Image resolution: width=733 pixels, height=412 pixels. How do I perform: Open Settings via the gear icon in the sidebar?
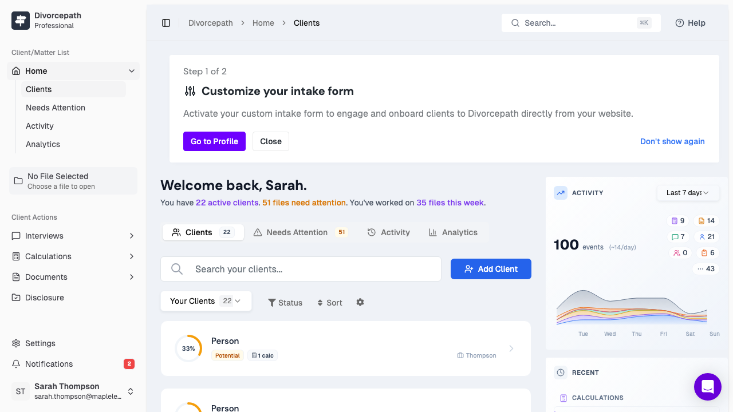pyautogui.click(x=16, y=343)
